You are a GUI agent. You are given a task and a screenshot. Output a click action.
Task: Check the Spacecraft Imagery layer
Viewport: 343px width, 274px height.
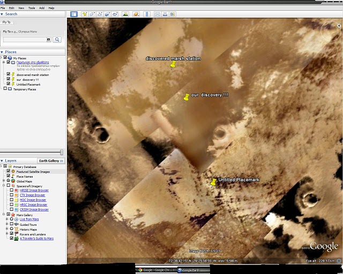9,186
